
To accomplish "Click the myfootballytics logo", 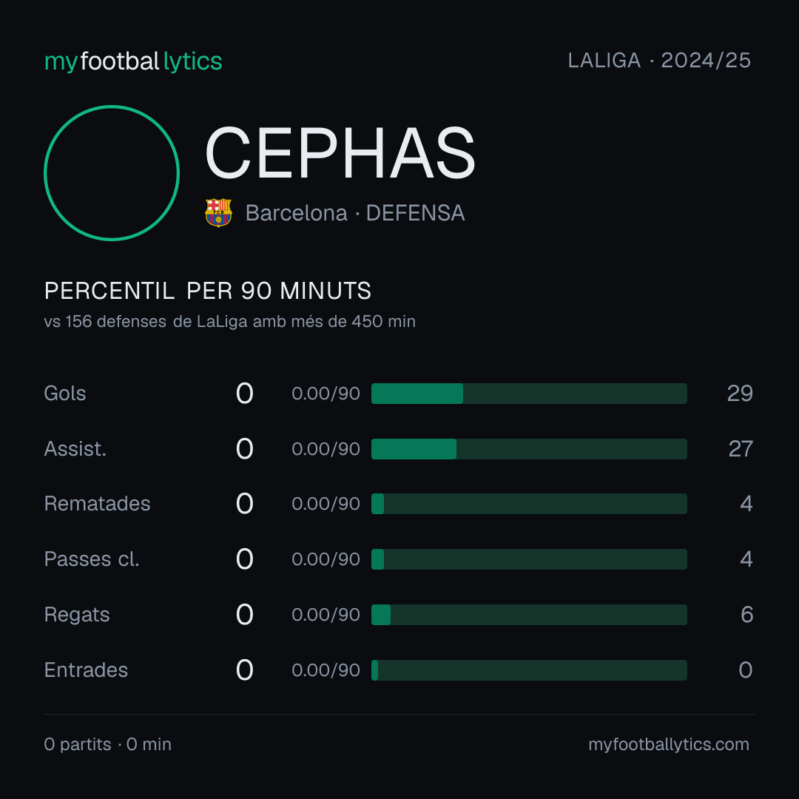I will [133, 61].
